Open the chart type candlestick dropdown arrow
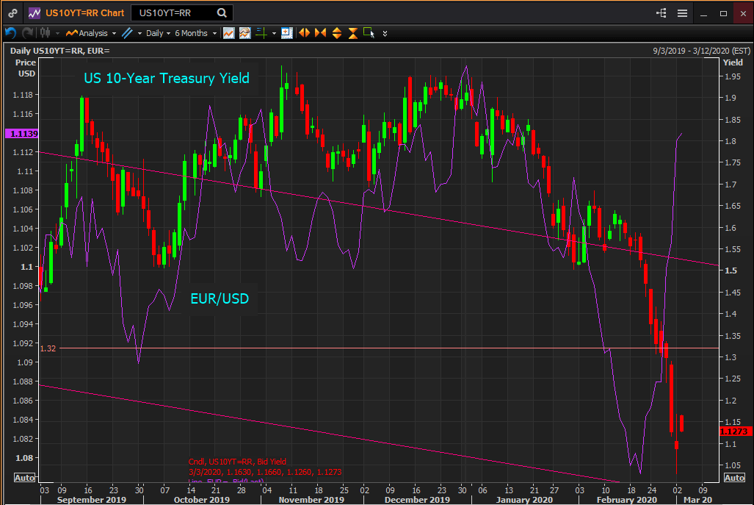Viewport: 754px width, 505px height. [57, 33]
